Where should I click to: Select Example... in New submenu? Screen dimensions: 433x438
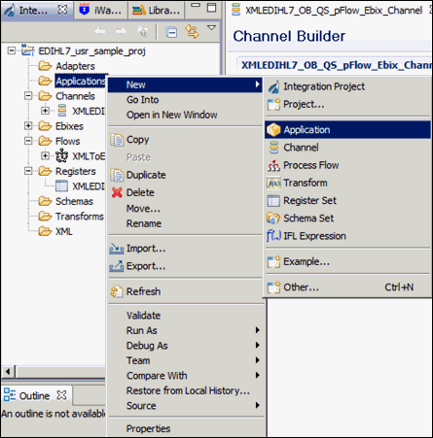348,261
